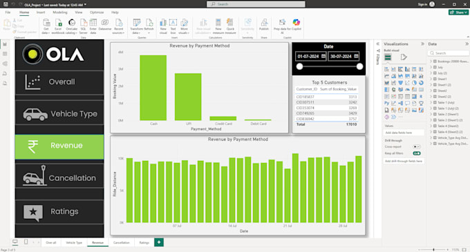Click the Data pane search field
470x252 pixels.
[x=449, y=53]
